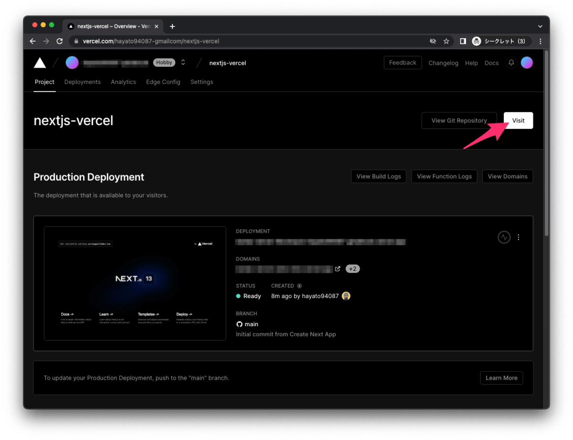Click the Production Deployment heading

(x=89, y=177)
